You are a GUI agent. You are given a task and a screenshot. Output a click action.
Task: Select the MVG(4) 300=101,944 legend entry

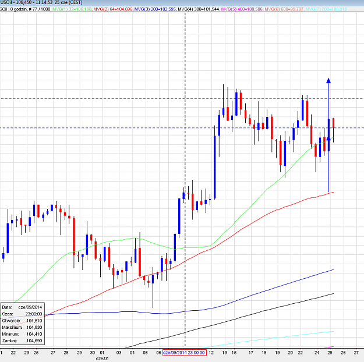click(199, 9)
